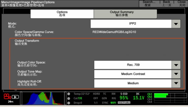Expand the Mode IPP2 dropdown arrow
Image resolution: width=188 pixels, height=107 pixels.
click(x=176, y=24)
